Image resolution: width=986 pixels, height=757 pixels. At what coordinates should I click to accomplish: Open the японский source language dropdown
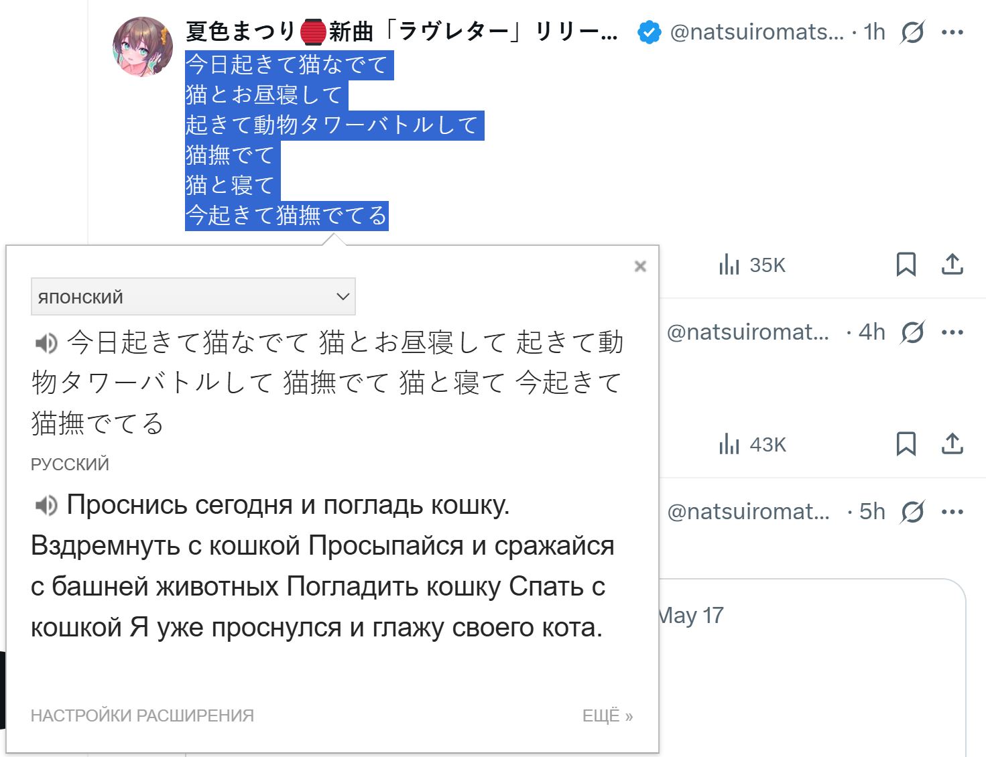coord(193,297)
